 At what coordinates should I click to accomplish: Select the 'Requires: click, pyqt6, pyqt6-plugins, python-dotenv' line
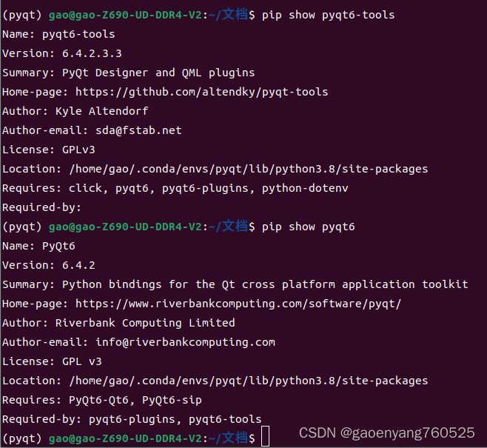click(175, 188)
